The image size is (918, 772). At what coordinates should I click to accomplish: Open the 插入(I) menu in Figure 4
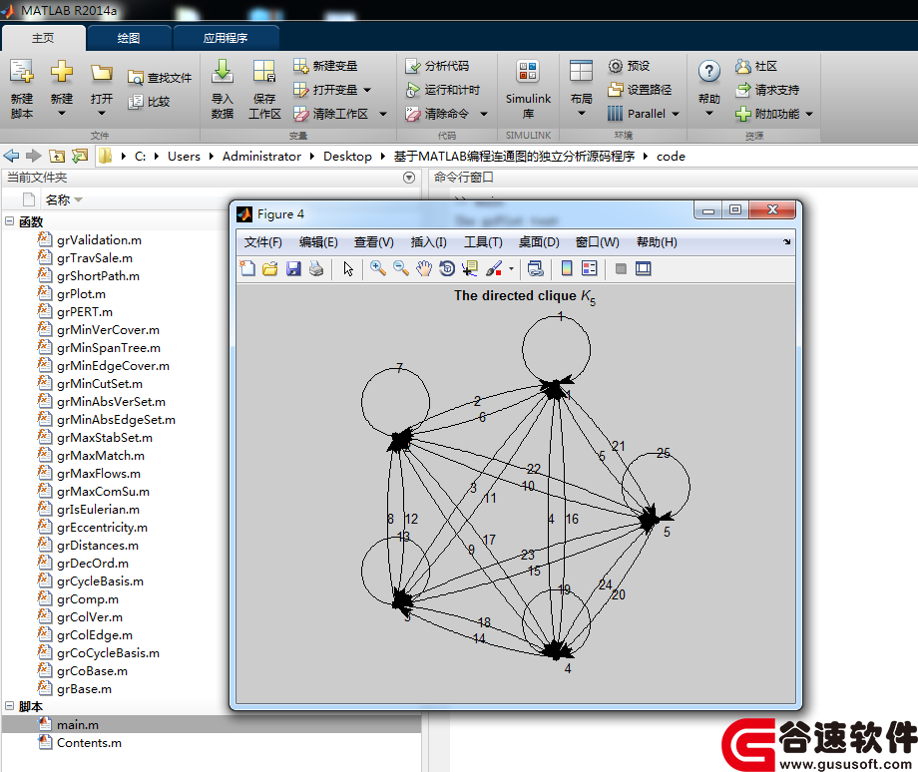(428, 242)
